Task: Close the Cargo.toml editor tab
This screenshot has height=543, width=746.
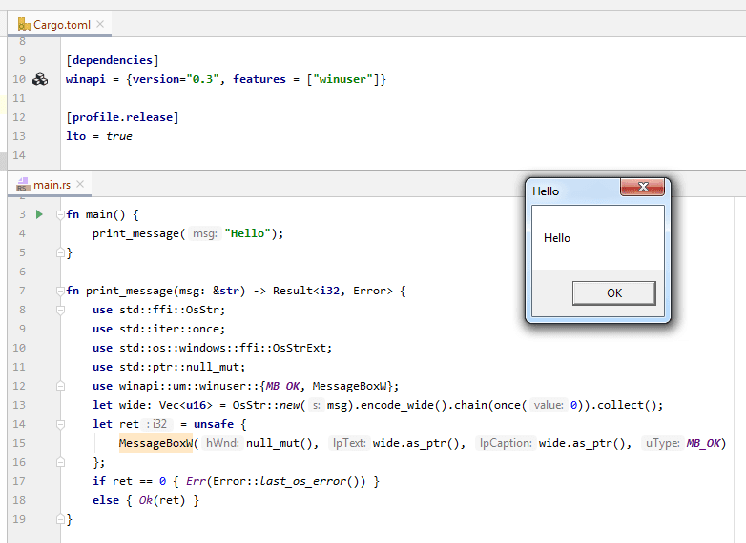Action: point(100,24)
